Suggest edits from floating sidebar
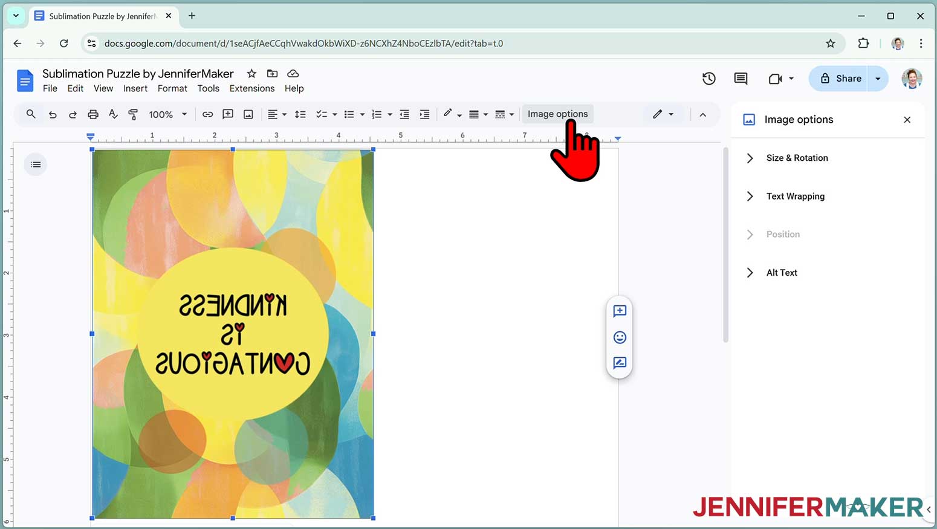Viewport: 937px width, 529px height. click(x=620, y=363)
